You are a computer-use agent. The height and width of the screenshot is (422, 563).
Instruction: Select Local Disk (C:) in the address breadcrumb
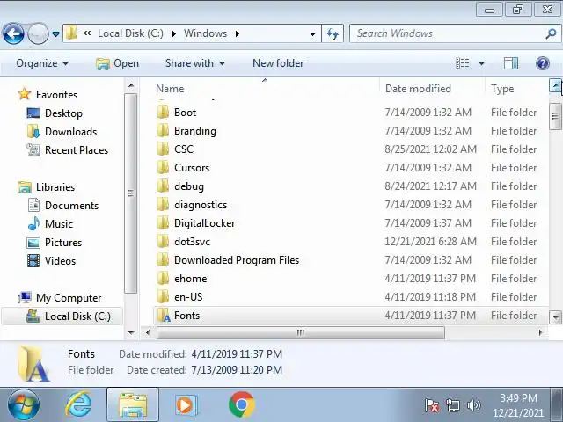pos(130,33)
